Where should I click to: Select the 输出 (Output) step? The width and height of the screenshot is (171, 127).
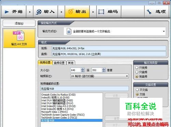pyautogui.click(x=77, y=12)
